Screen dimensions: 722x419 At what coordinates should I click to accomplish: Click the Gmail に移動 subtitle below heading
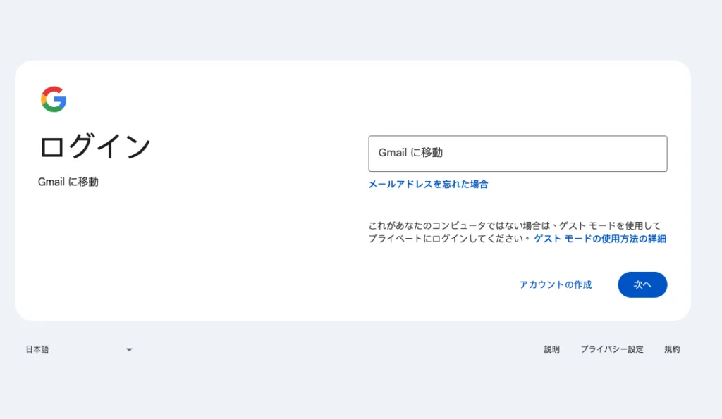(x=68, y=182)
